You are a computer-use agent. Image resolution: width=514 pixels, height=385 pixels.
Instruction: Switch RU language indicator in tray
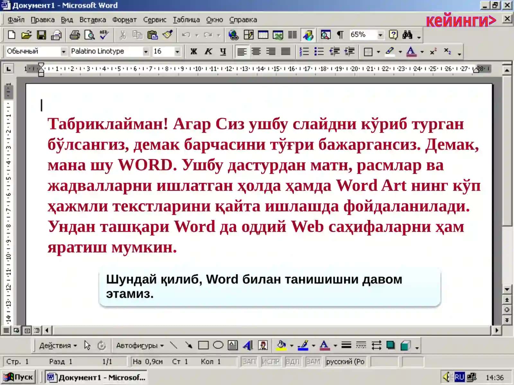tap(459, 377)
